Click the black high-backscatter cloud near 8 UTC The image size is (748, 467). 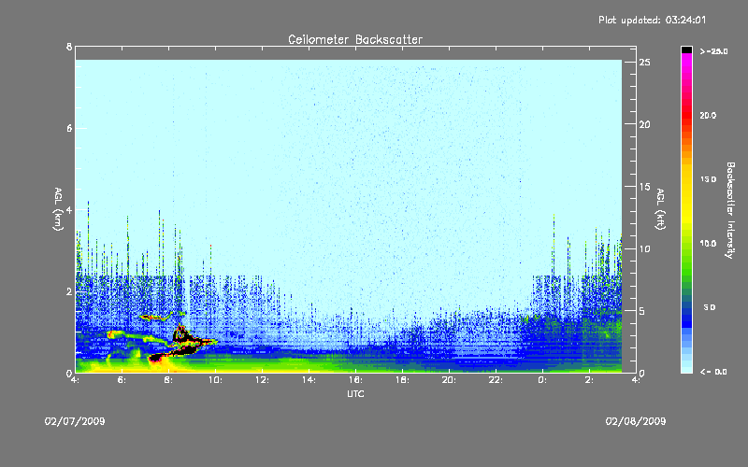[182, 344]
